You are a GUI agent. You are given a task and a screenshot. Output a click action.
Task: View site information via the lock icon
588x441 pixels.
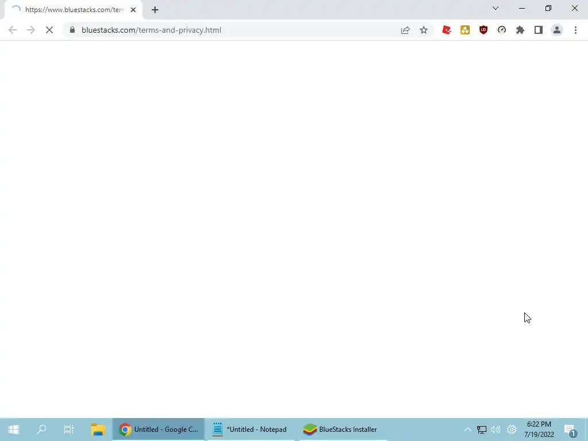point(72,30)
